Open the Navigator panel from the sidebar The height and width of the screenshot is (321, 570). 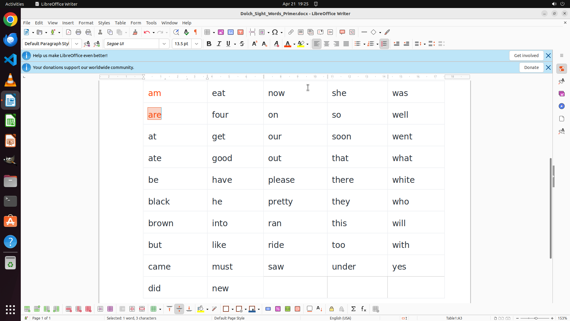pos(561,106)
